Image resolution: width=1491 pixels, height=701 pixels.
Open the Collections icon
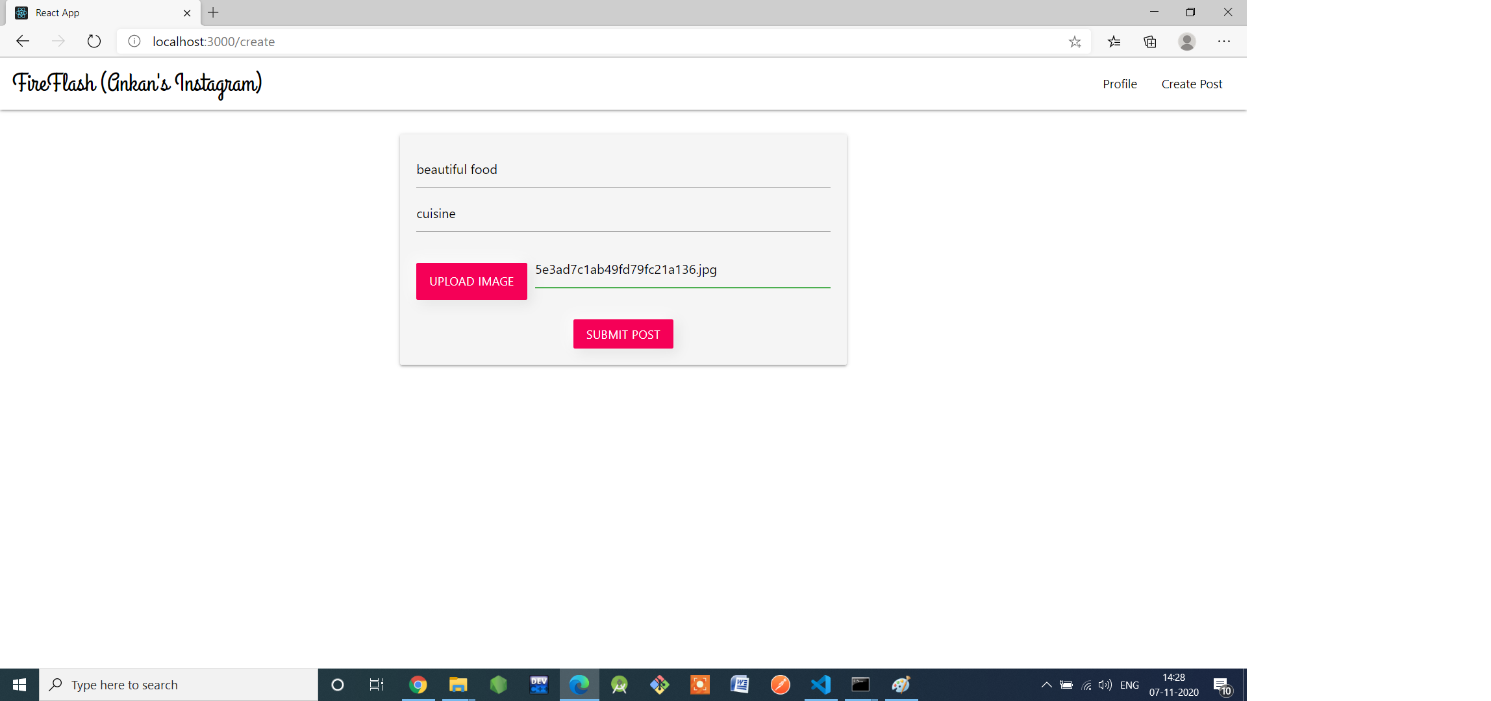pos(1150,42)
